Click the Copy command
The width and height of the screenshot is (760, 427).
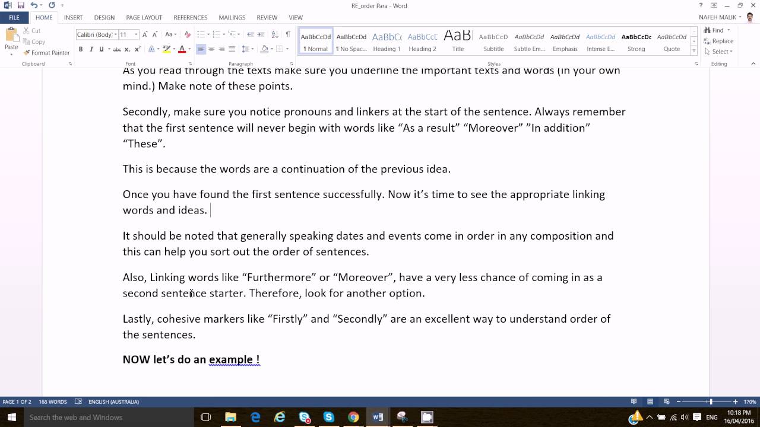click(x=33, y=42)
